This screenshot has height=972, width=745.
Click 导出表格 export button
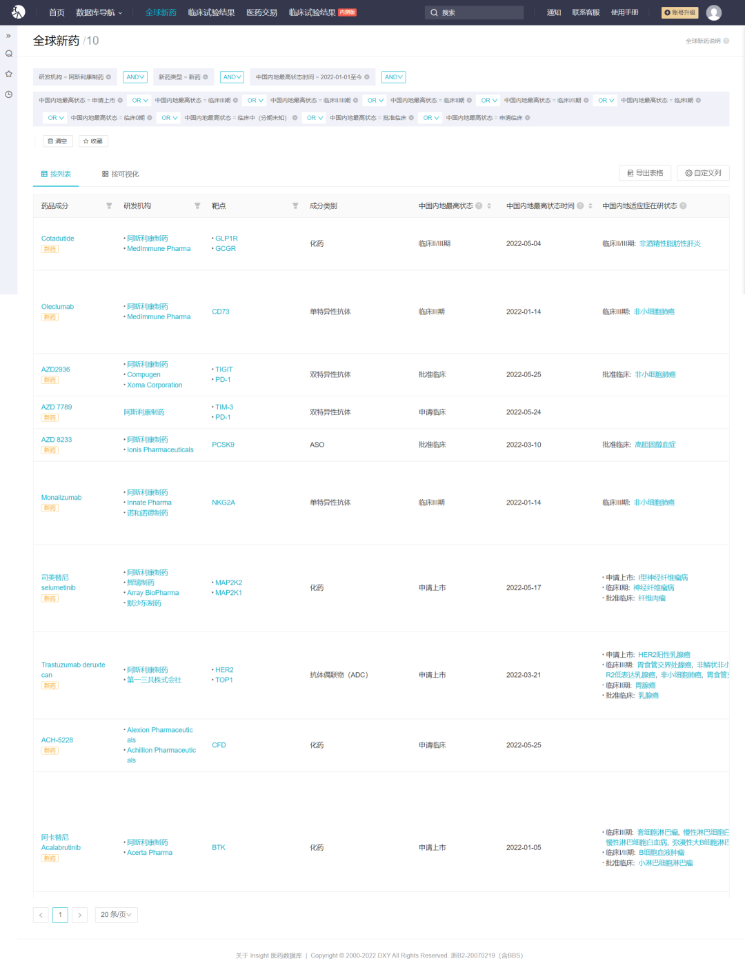click(645, 173)
